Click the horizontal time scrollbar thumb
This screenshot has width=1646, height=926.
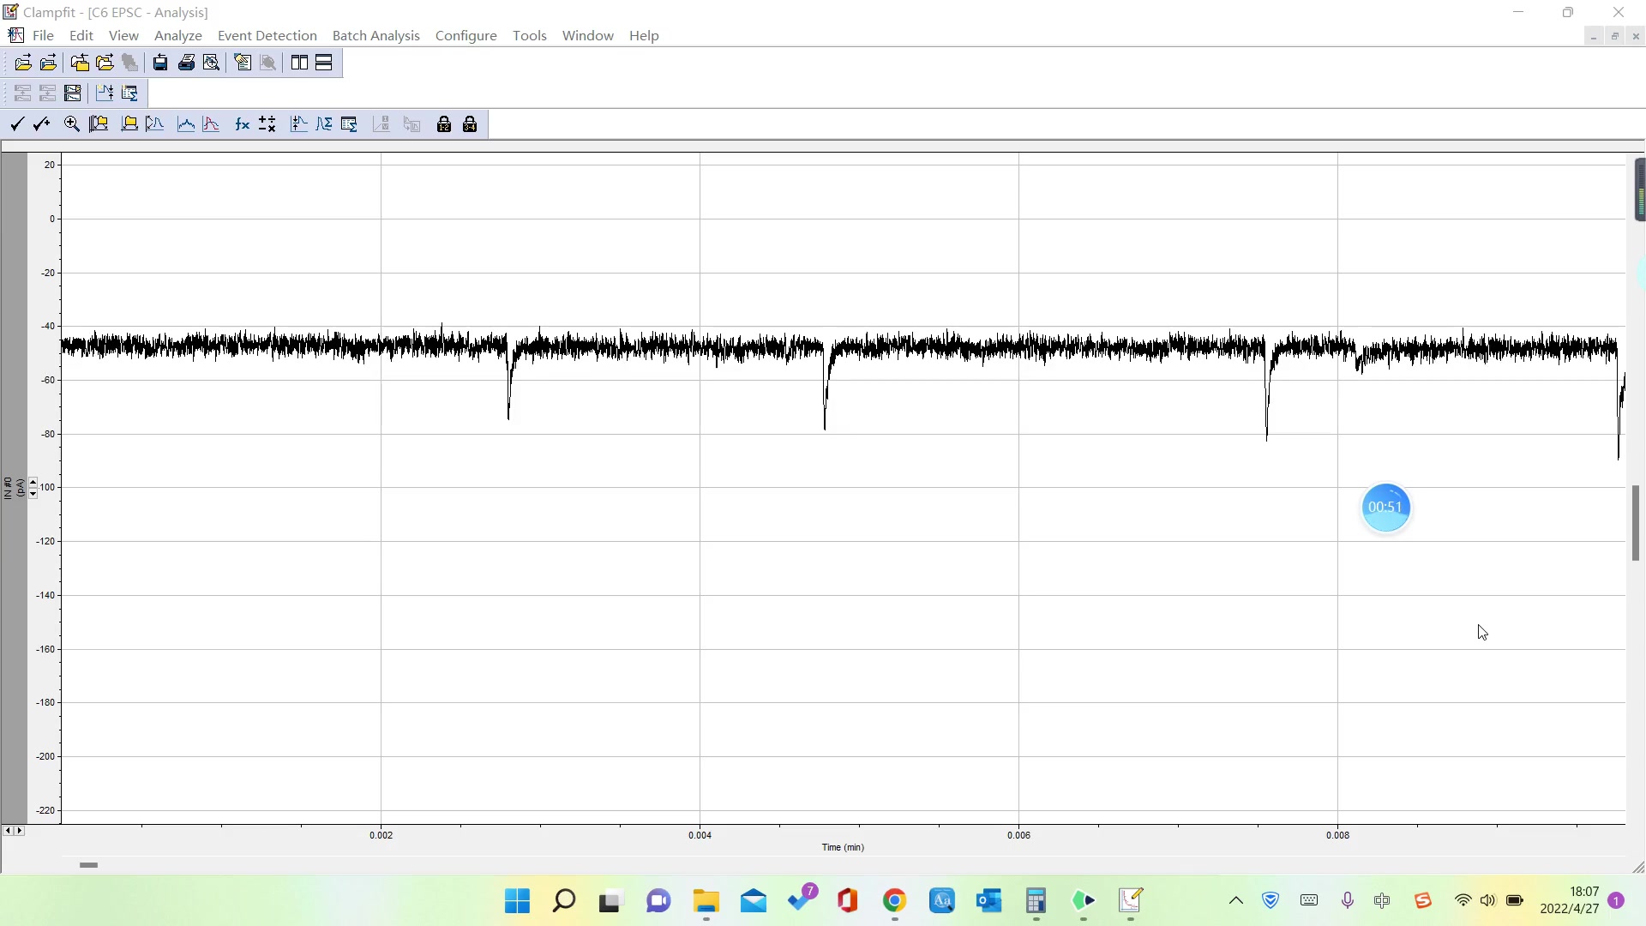[x=88, y=865]
